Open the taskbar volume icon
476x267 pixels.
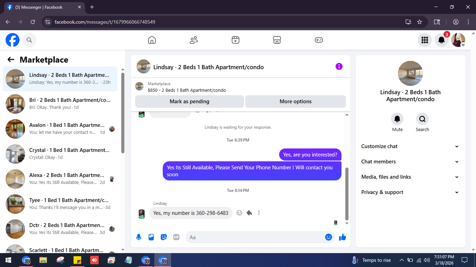click(427, 260)
